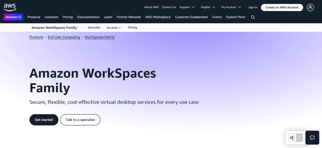Image resolution: width=322 pixels, height=148 pixels.
Task: Click the Amazon Q button
Action: click(x=13, y=17)
